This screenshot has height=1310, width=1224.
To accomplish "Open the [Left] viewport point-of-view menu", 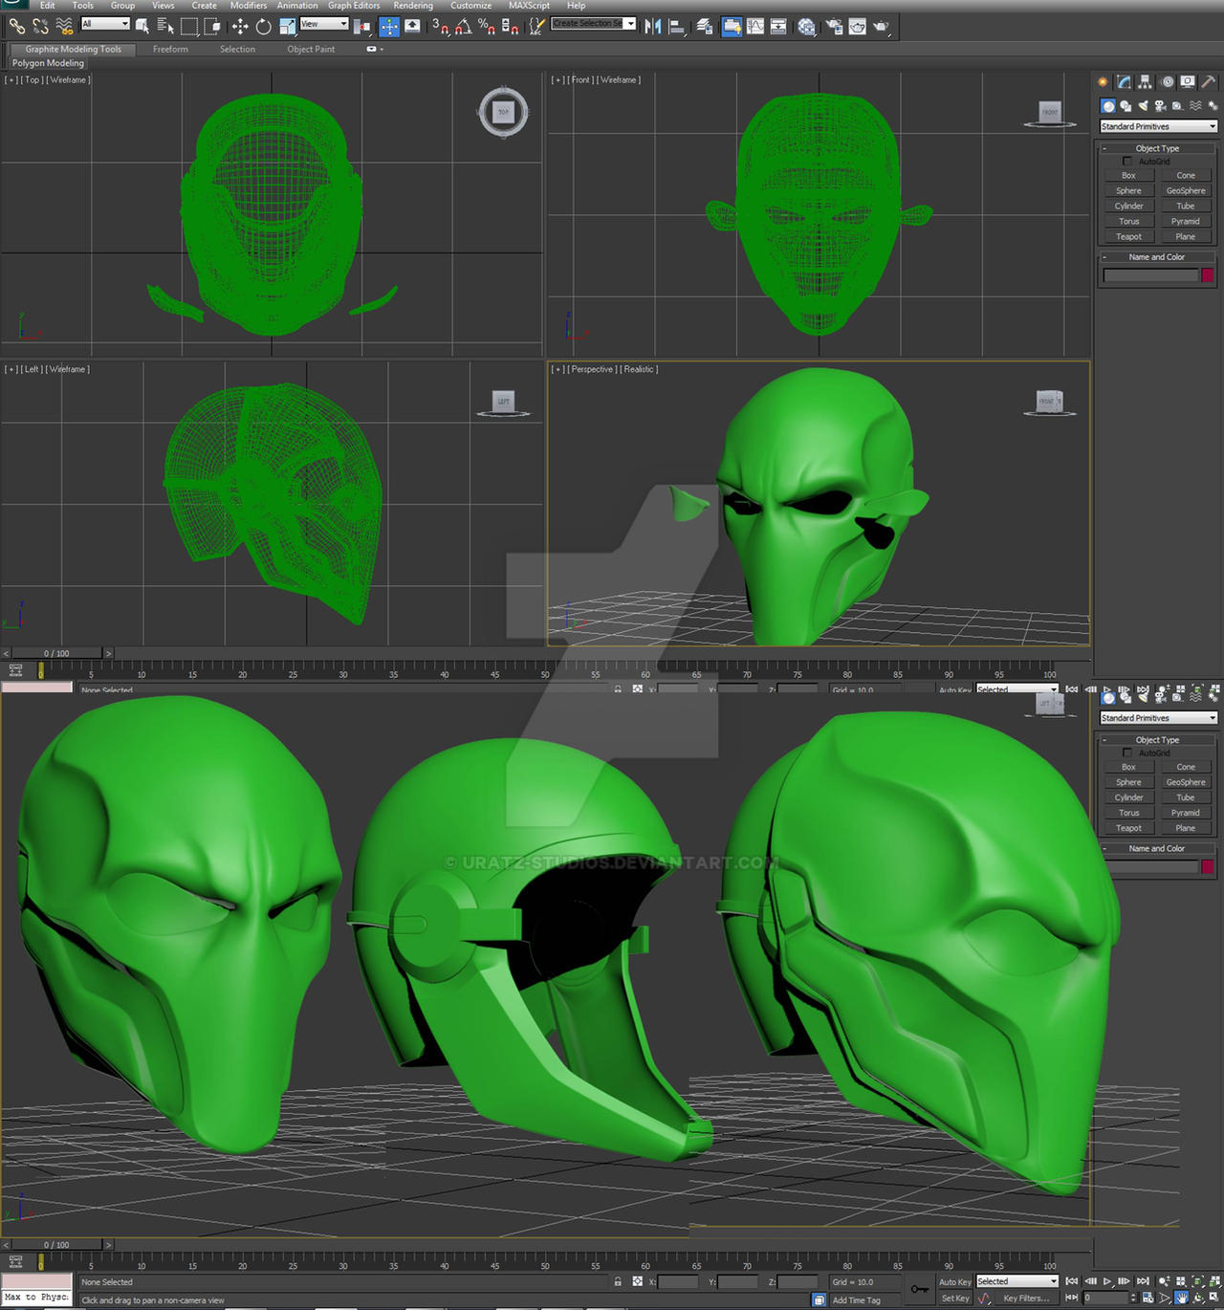I will (32, 369).
